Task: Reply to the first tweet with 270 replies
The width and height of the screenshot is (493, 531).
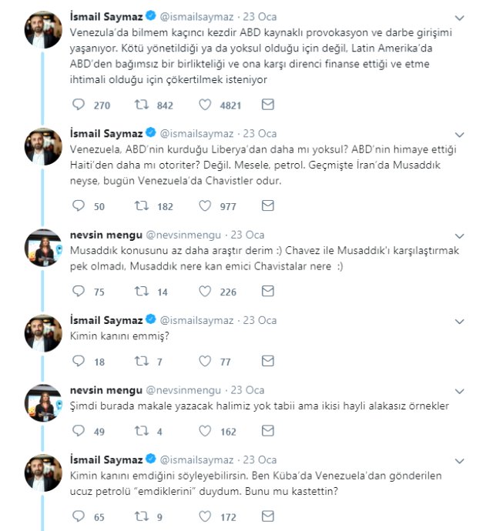Action: 79,104
